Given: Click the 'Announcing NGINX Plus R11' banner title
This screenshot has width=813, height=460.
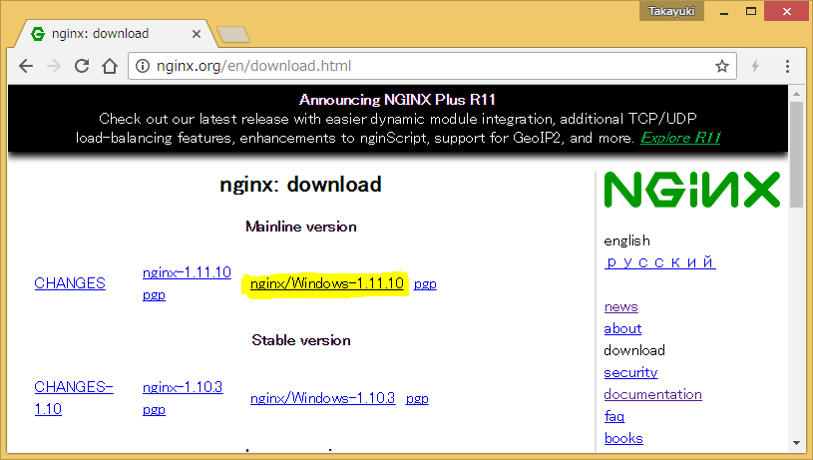Looking at the screenshot, I should 397,100.
